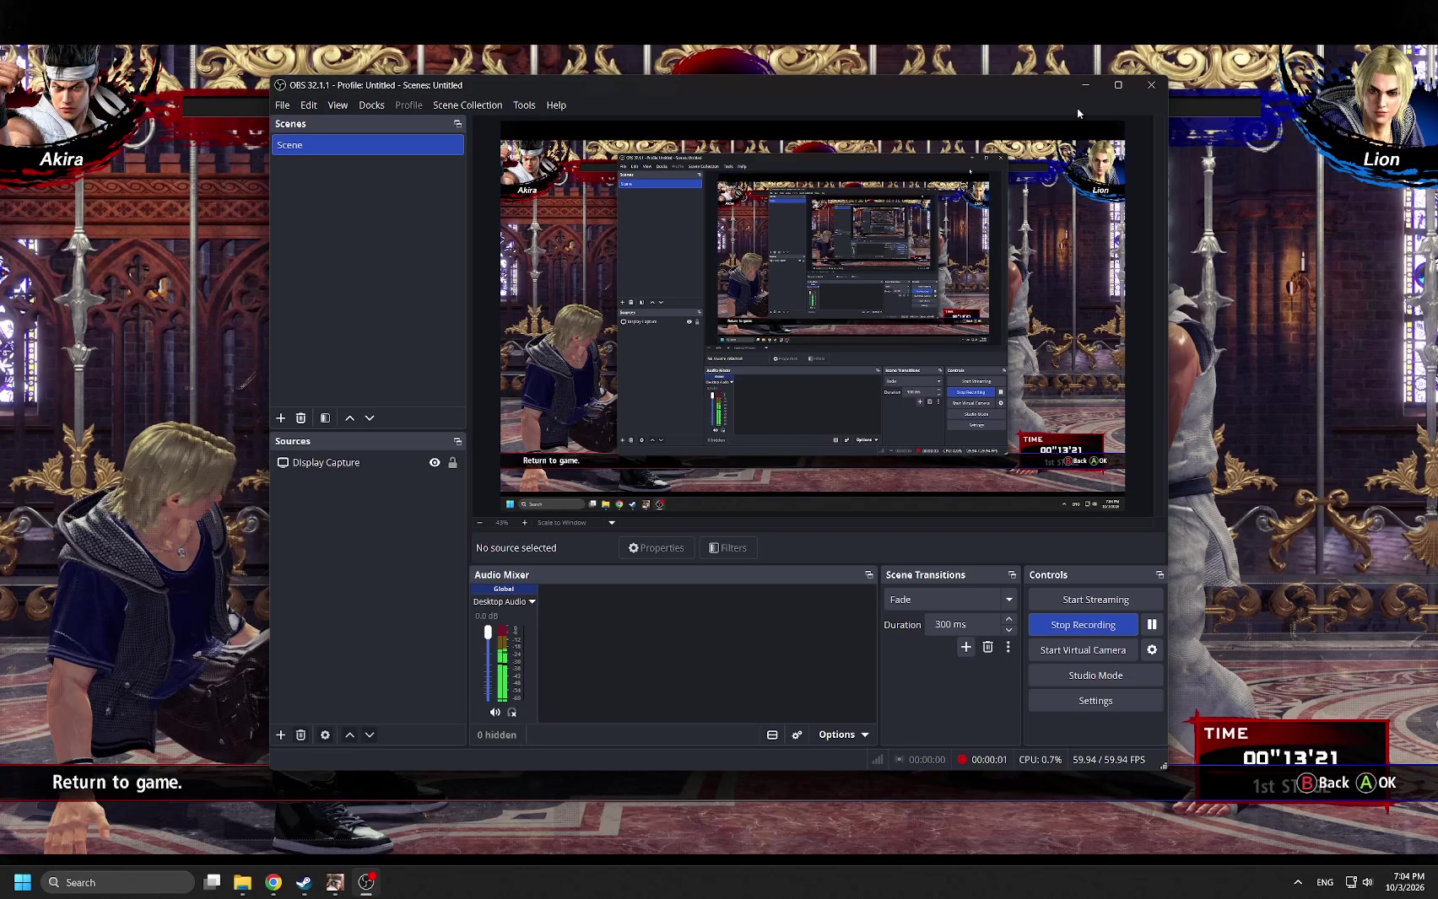This screenshot has height=899, width=1438.
Task: Zoom out the preview with the minus icon
Action: pyautogui.click(x=480, y=523)
